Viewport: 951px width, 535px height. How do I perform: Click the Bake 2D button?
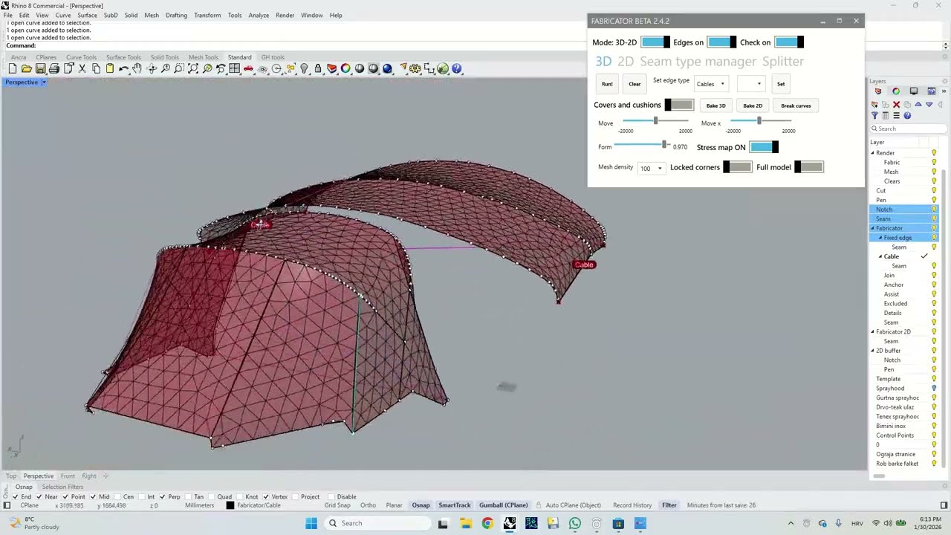[x=753, y=106]
